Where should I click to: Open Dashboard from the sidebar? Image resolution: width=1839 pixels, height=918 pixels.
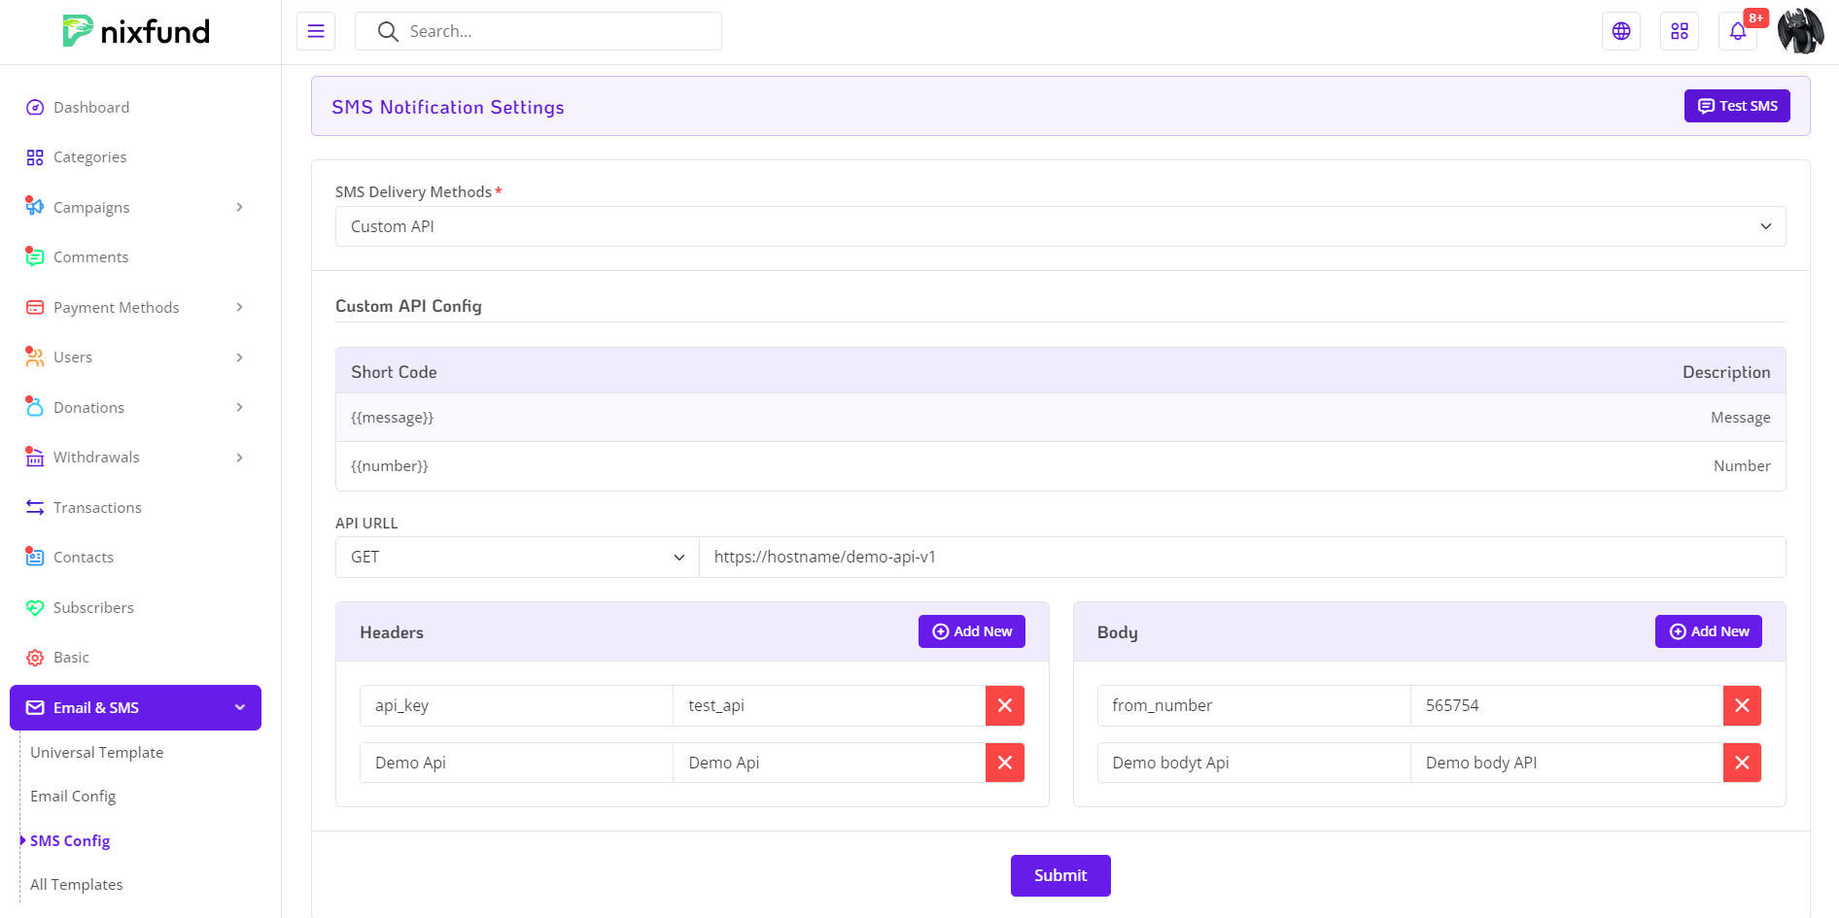(x=91, y=107)
